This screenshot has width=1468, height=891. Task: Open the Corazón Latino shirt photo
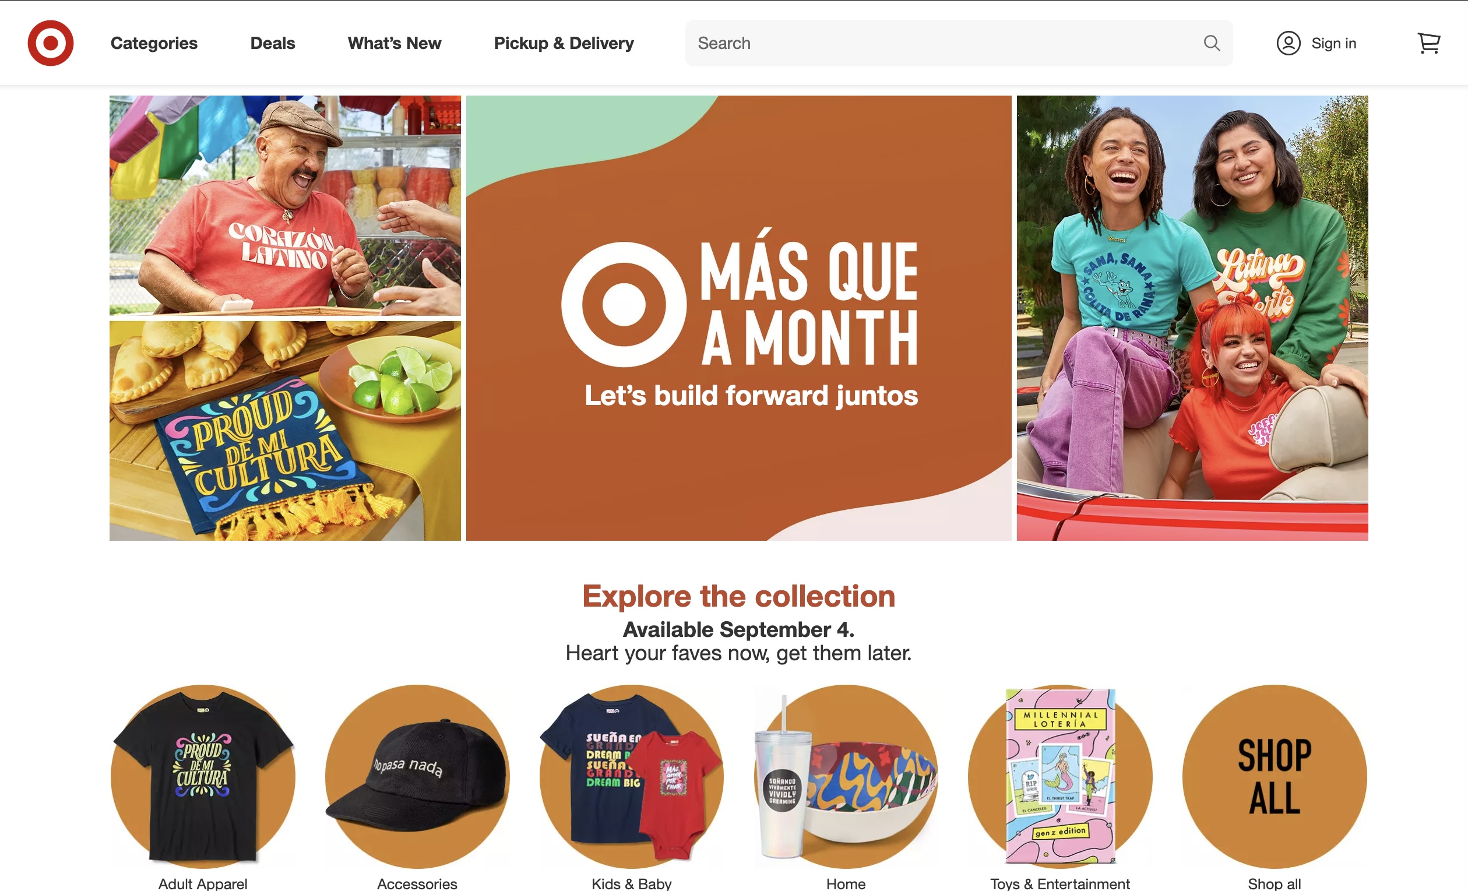[x=285, y=205]
